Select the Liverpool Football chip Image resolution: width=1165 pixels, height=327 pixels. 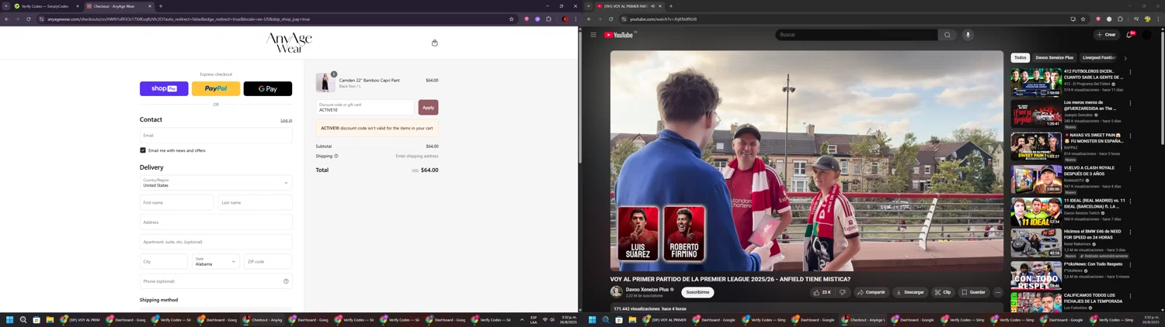point(1099,57)
